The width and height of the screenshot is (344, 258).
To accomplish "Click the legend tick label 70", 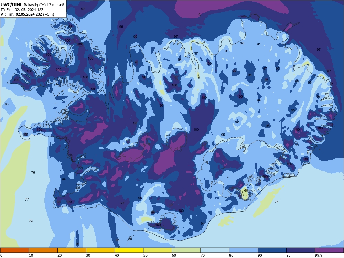I will tap(203, 255).
